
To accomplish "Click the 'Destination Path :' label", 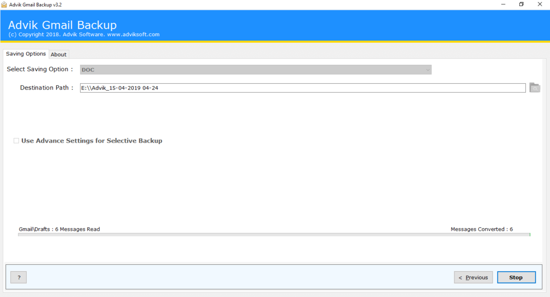I will click(x=47, y=88).
